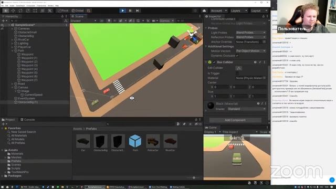Viewport: 336px width, 189px height.
Task: Open the Layers dropdown
Action: (x=239, y=10)
